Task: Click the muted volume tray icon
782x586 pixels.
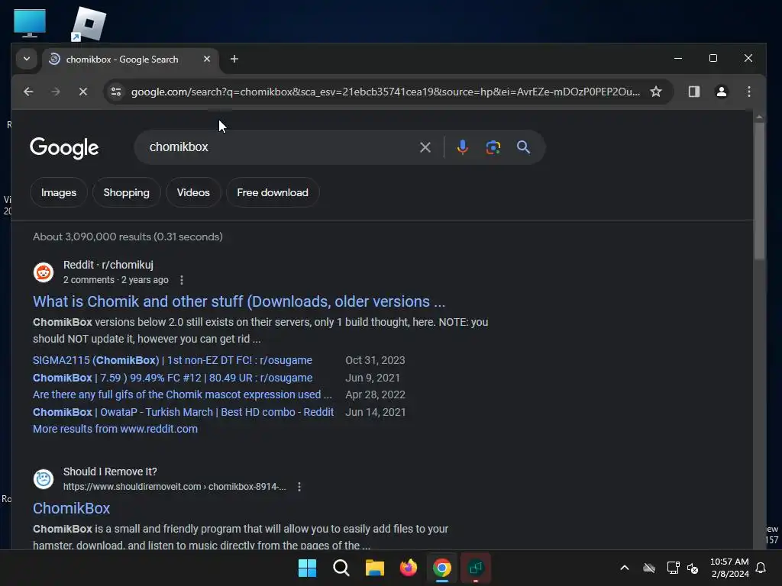Action: tap(693, 568)
